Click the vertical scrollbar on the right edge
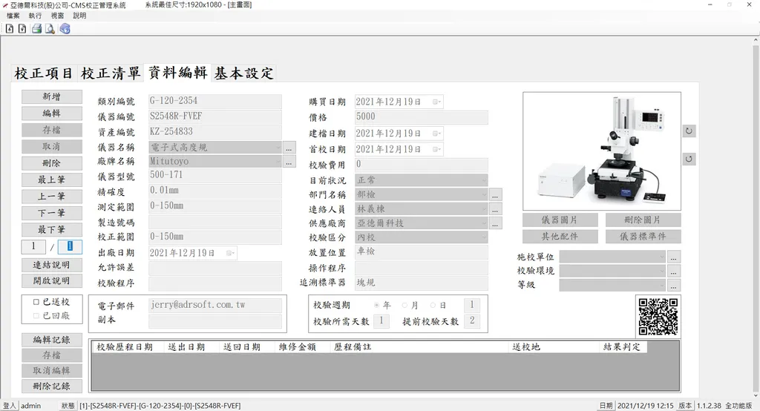 (756, 223)
